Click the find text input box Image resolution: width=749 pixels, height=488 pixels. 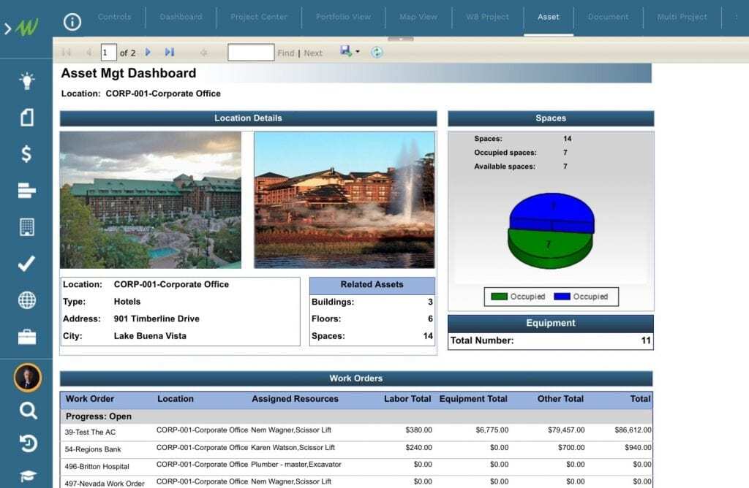(x=251, y=53)
